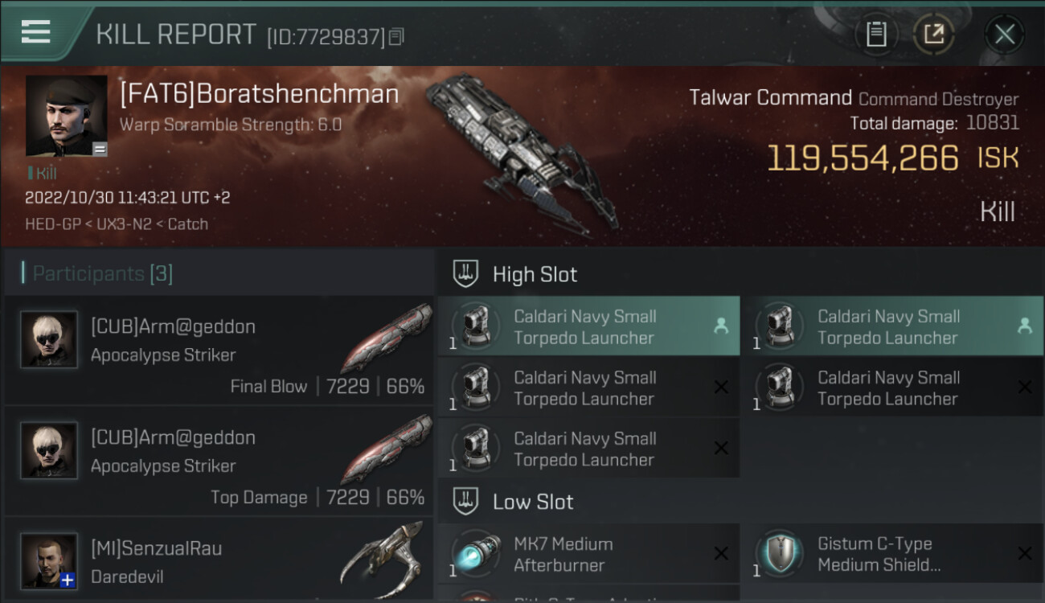Close the kill report window
Viewport: 1045px width, 603px height.
pyautogui.click(x=1004, y=34)
